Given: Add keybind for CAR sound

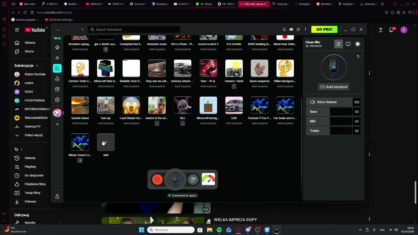Looking at the screenshot, I should pos(234,123).
